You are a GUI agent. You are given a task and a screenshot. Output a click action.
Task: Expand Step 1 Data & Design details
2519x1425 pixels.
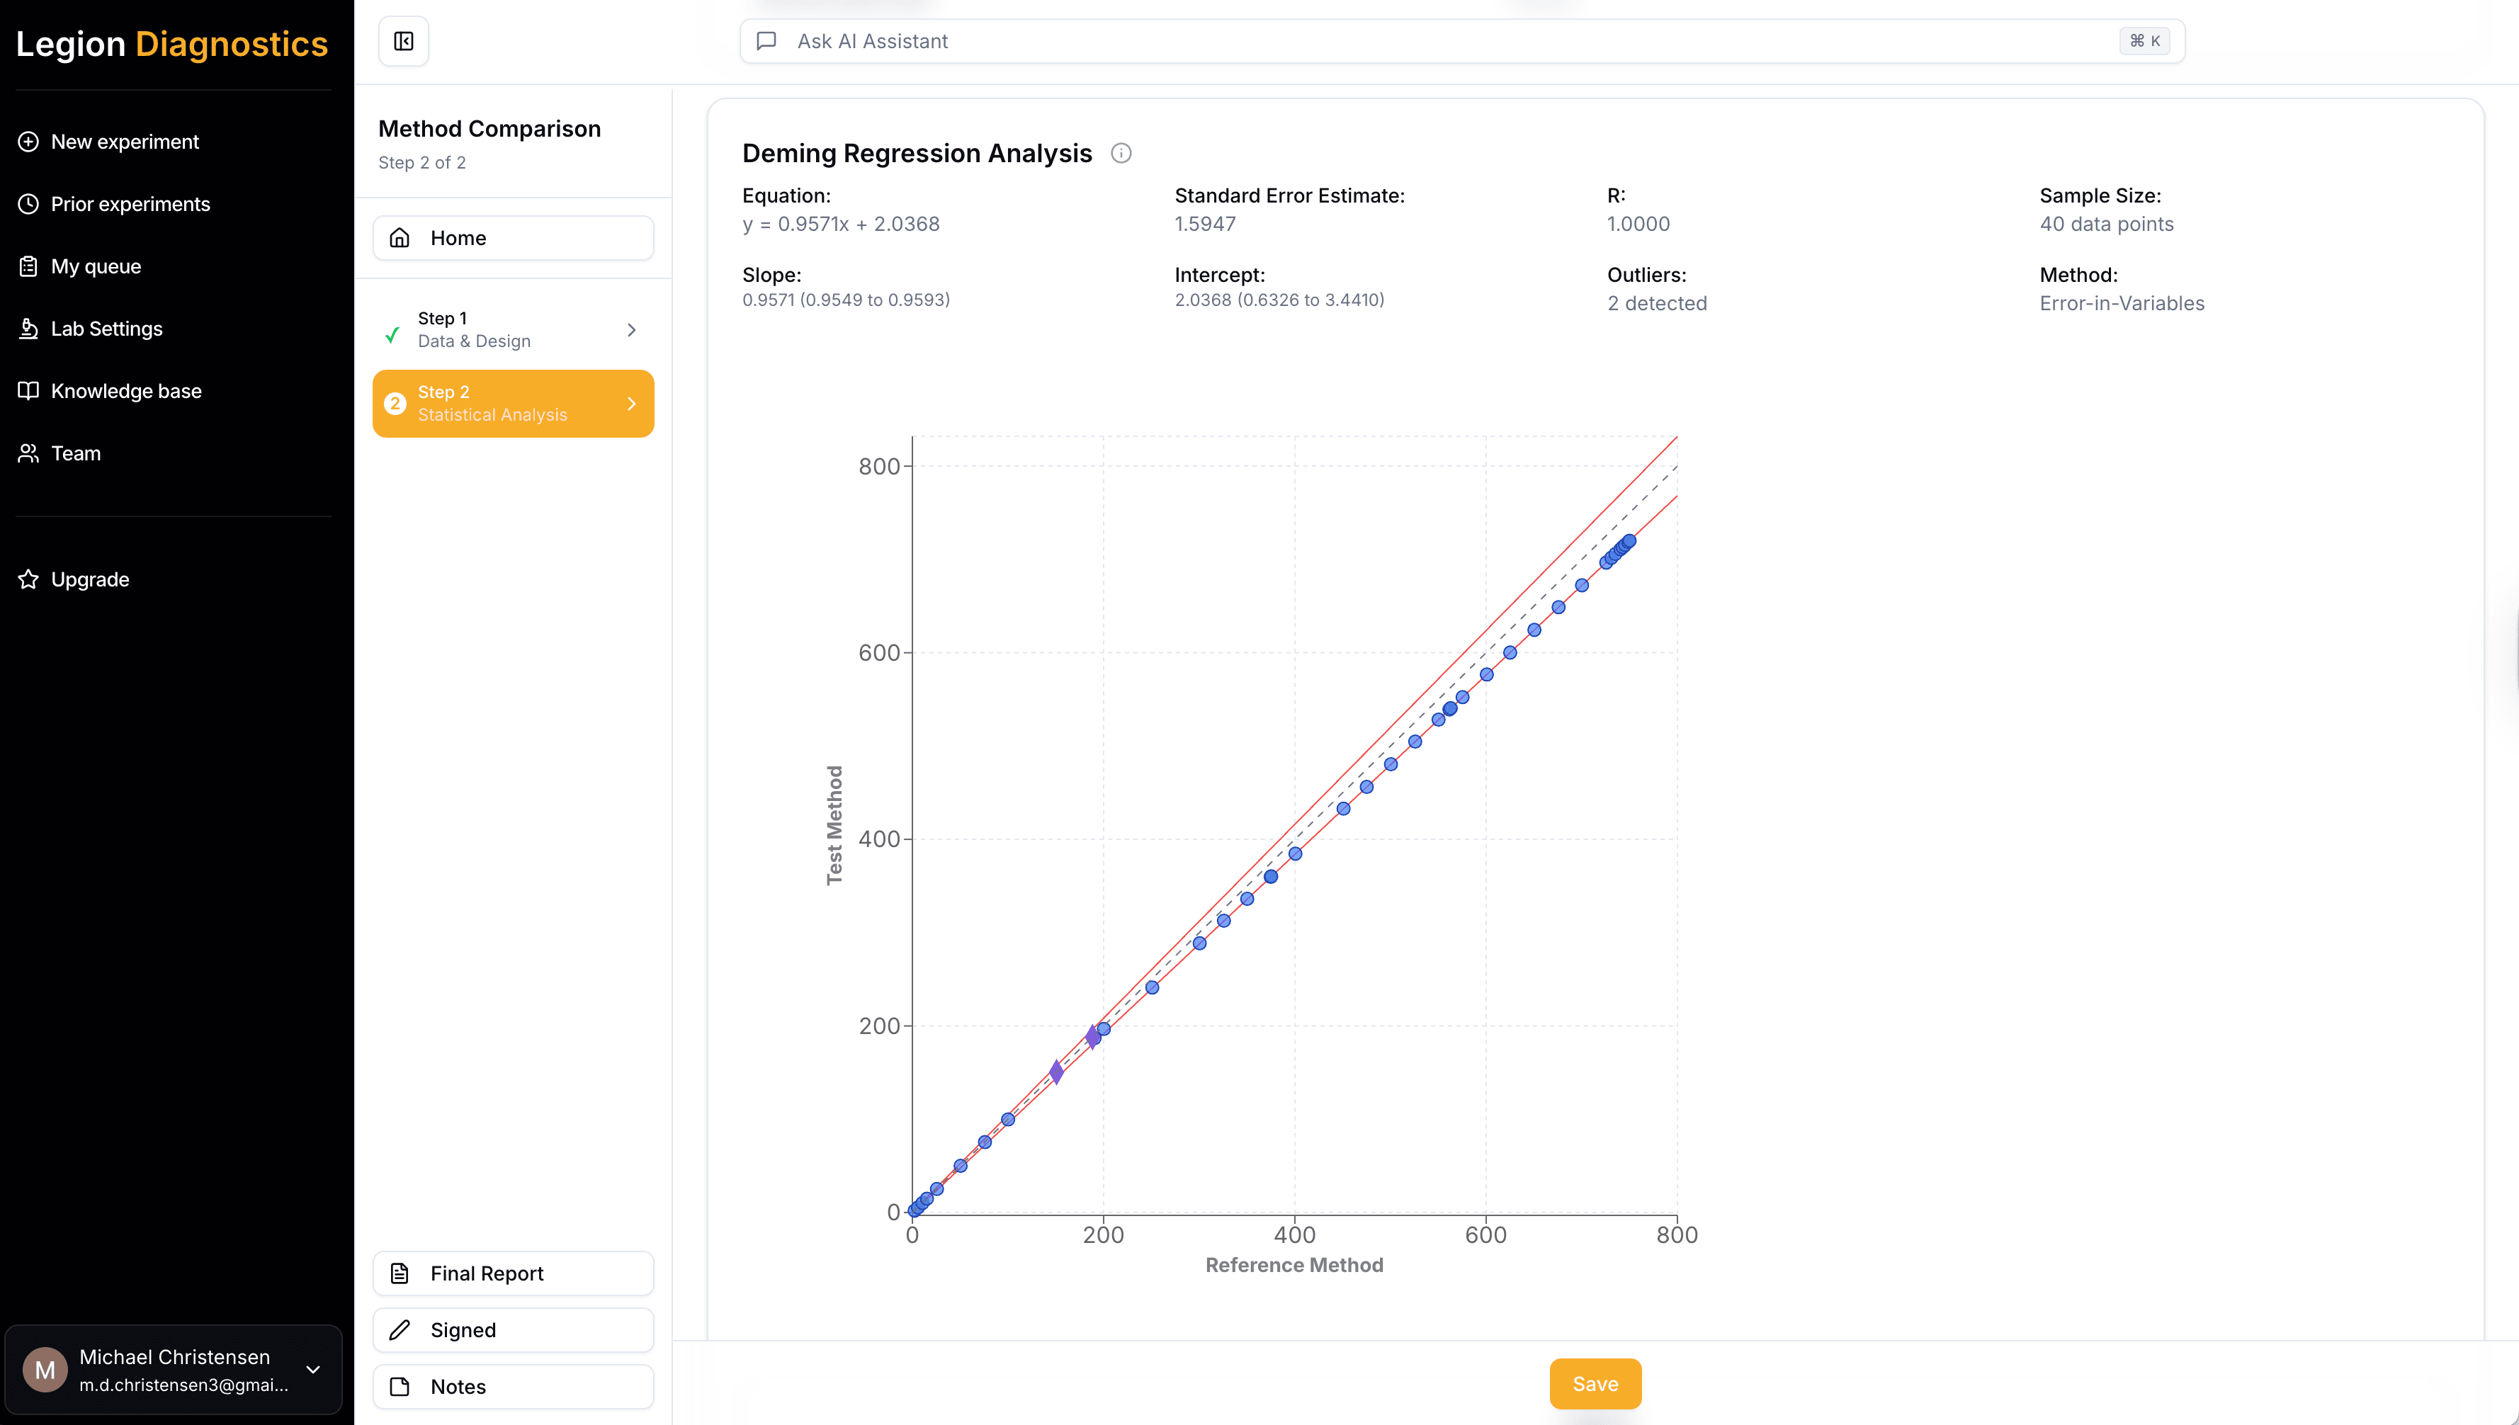click(x=631, y=330)
